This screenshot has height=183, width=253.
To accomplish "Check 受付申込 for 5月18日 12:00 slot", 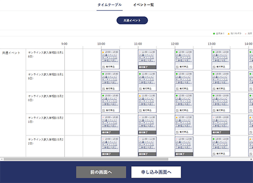I will click(177, 67).
